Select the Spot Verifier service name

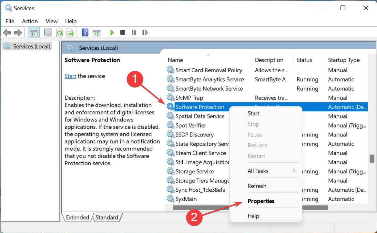(x=191, y=125)
